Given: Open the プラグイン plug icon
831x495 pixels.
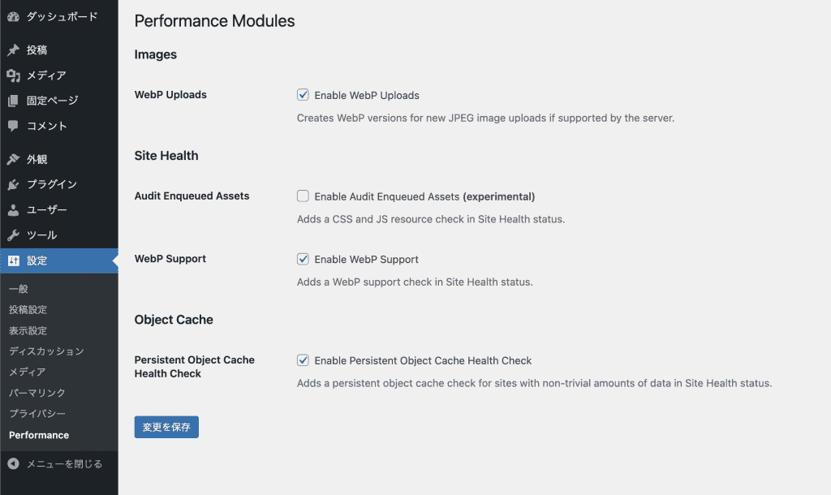Looking at the screenshot, I should 13,184.
